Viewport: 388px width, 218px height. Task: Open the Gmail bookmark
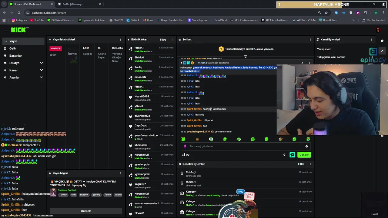click(148, 20)
